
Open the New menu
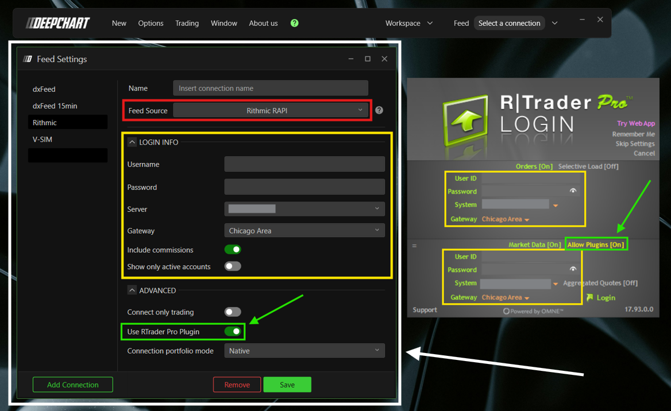click(119, 23)
